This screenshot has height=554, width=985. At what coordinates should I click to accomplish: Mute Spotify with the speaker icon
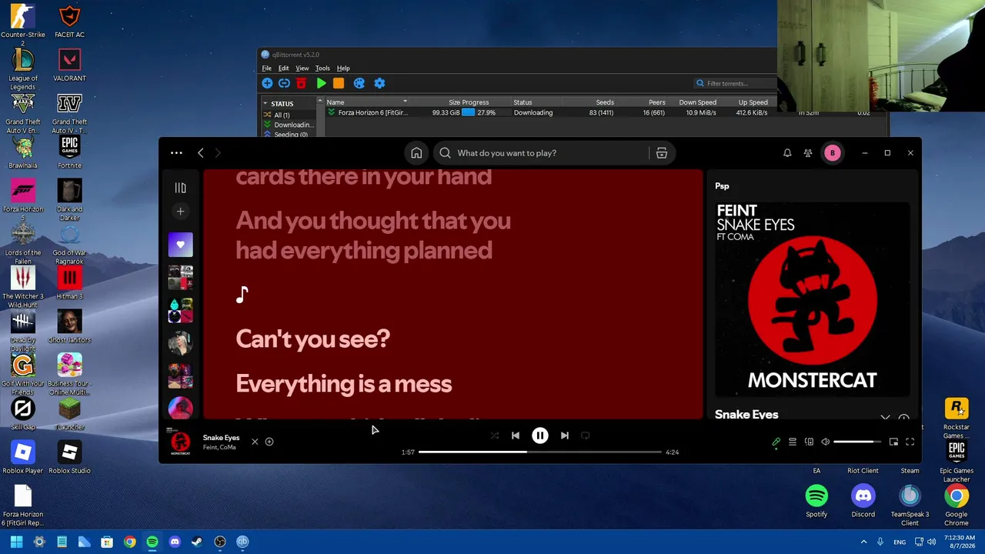coord(825,442)
